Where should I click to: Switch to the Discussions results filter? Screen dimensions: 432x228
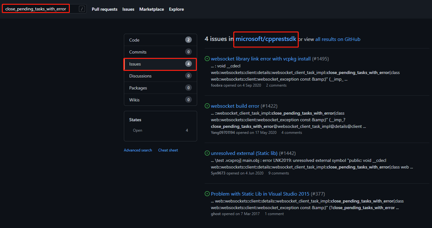[x=140, y=76]
